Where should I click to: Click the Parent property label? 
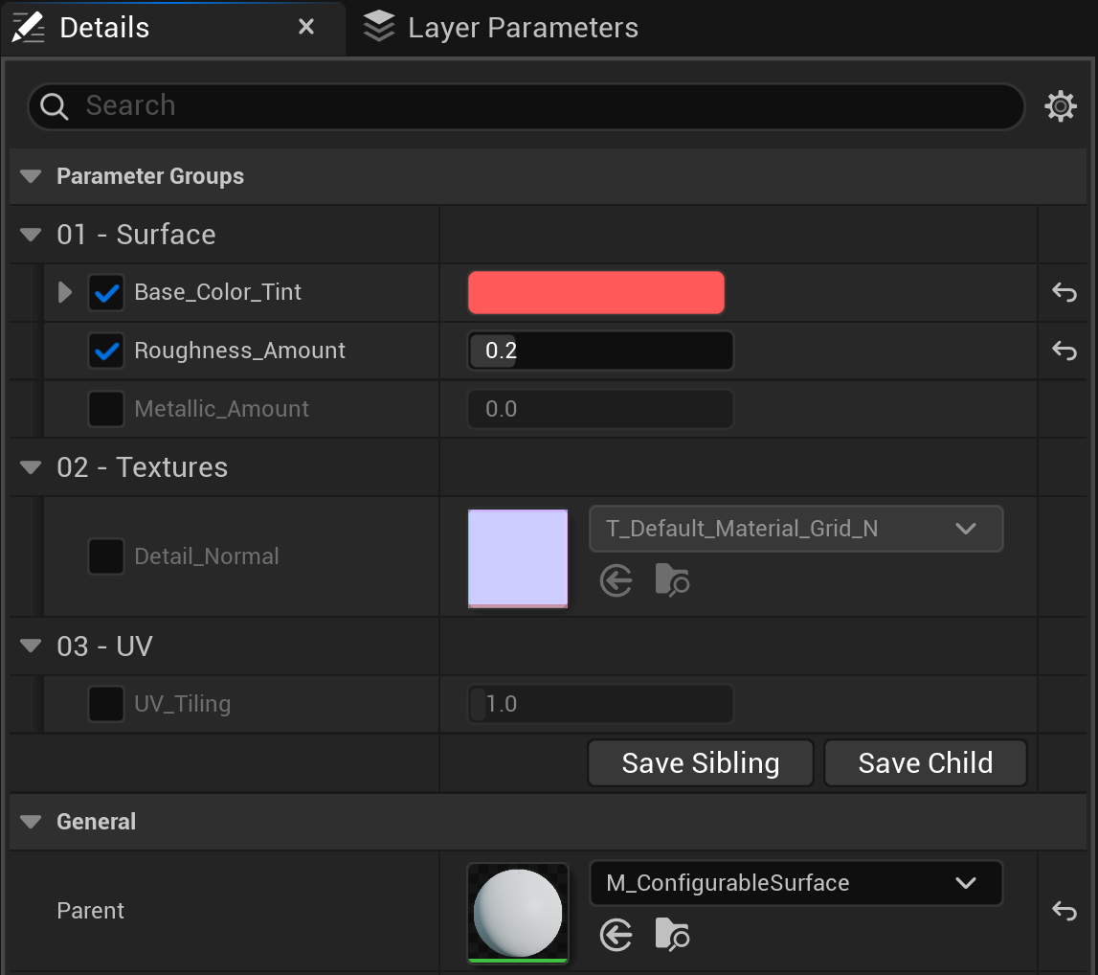click(x=90, y=911)
